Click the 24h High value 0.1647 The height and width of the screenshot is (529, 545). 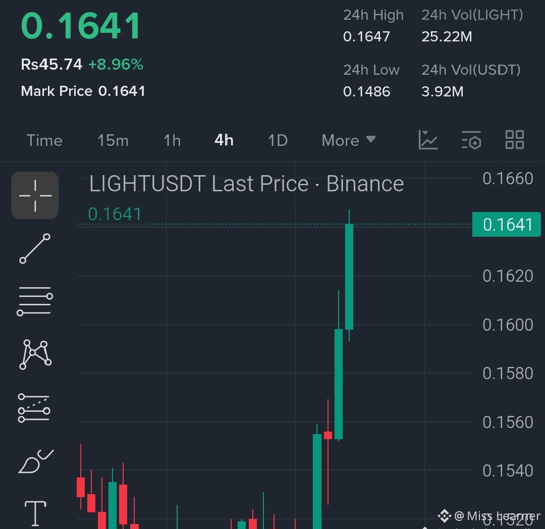pyautogui.click(x=366, y=36)
